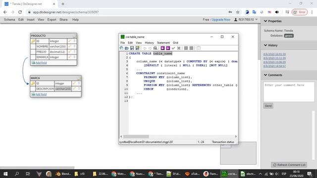Edit DESCRIPCION field with pencil icon
317x178 pixels.
click(74, 89)
